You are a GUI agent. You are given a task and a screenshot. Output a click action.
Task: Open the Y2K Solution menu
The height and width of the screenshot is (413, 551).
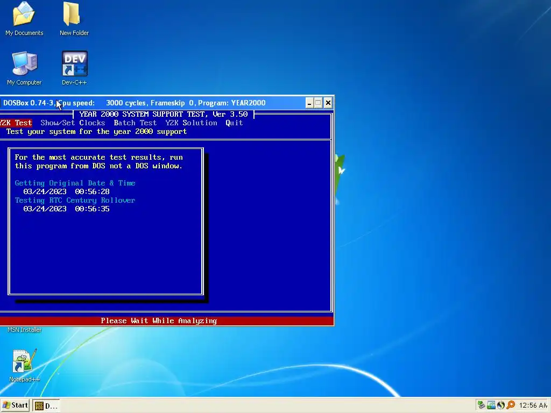click(x=191, y=123)
